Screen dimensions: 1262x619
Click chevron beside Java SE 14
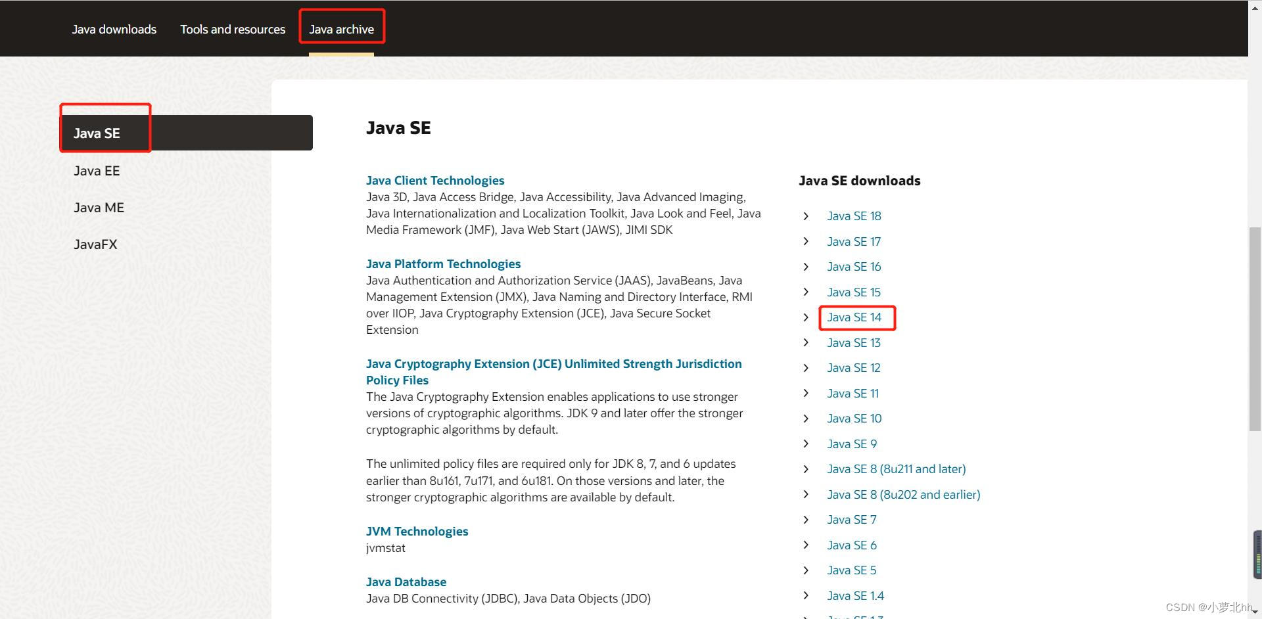point(806,317)
